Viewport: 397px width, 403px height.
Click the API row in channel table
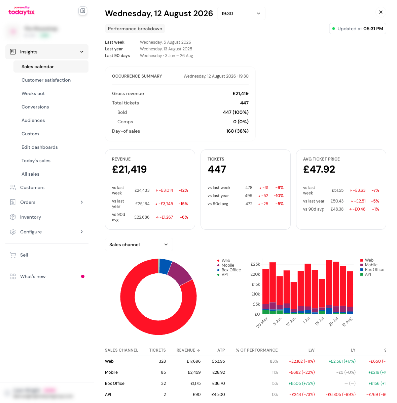[246, 395]
